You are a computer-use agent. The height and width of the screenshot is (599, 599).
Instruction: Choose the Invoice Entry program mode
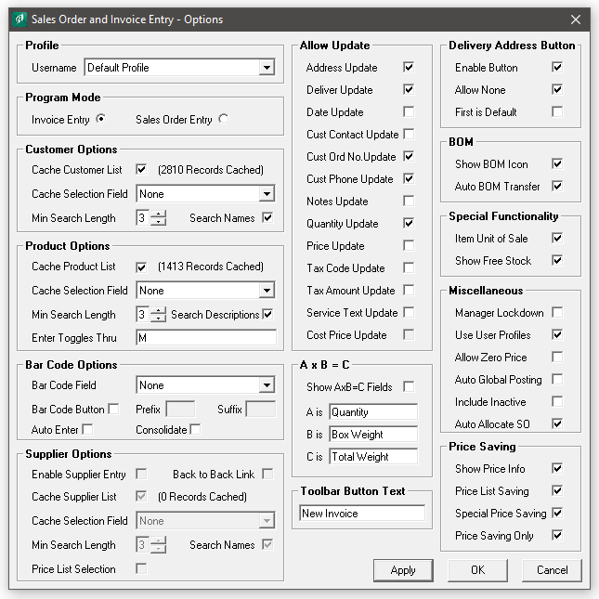point(100,119)
